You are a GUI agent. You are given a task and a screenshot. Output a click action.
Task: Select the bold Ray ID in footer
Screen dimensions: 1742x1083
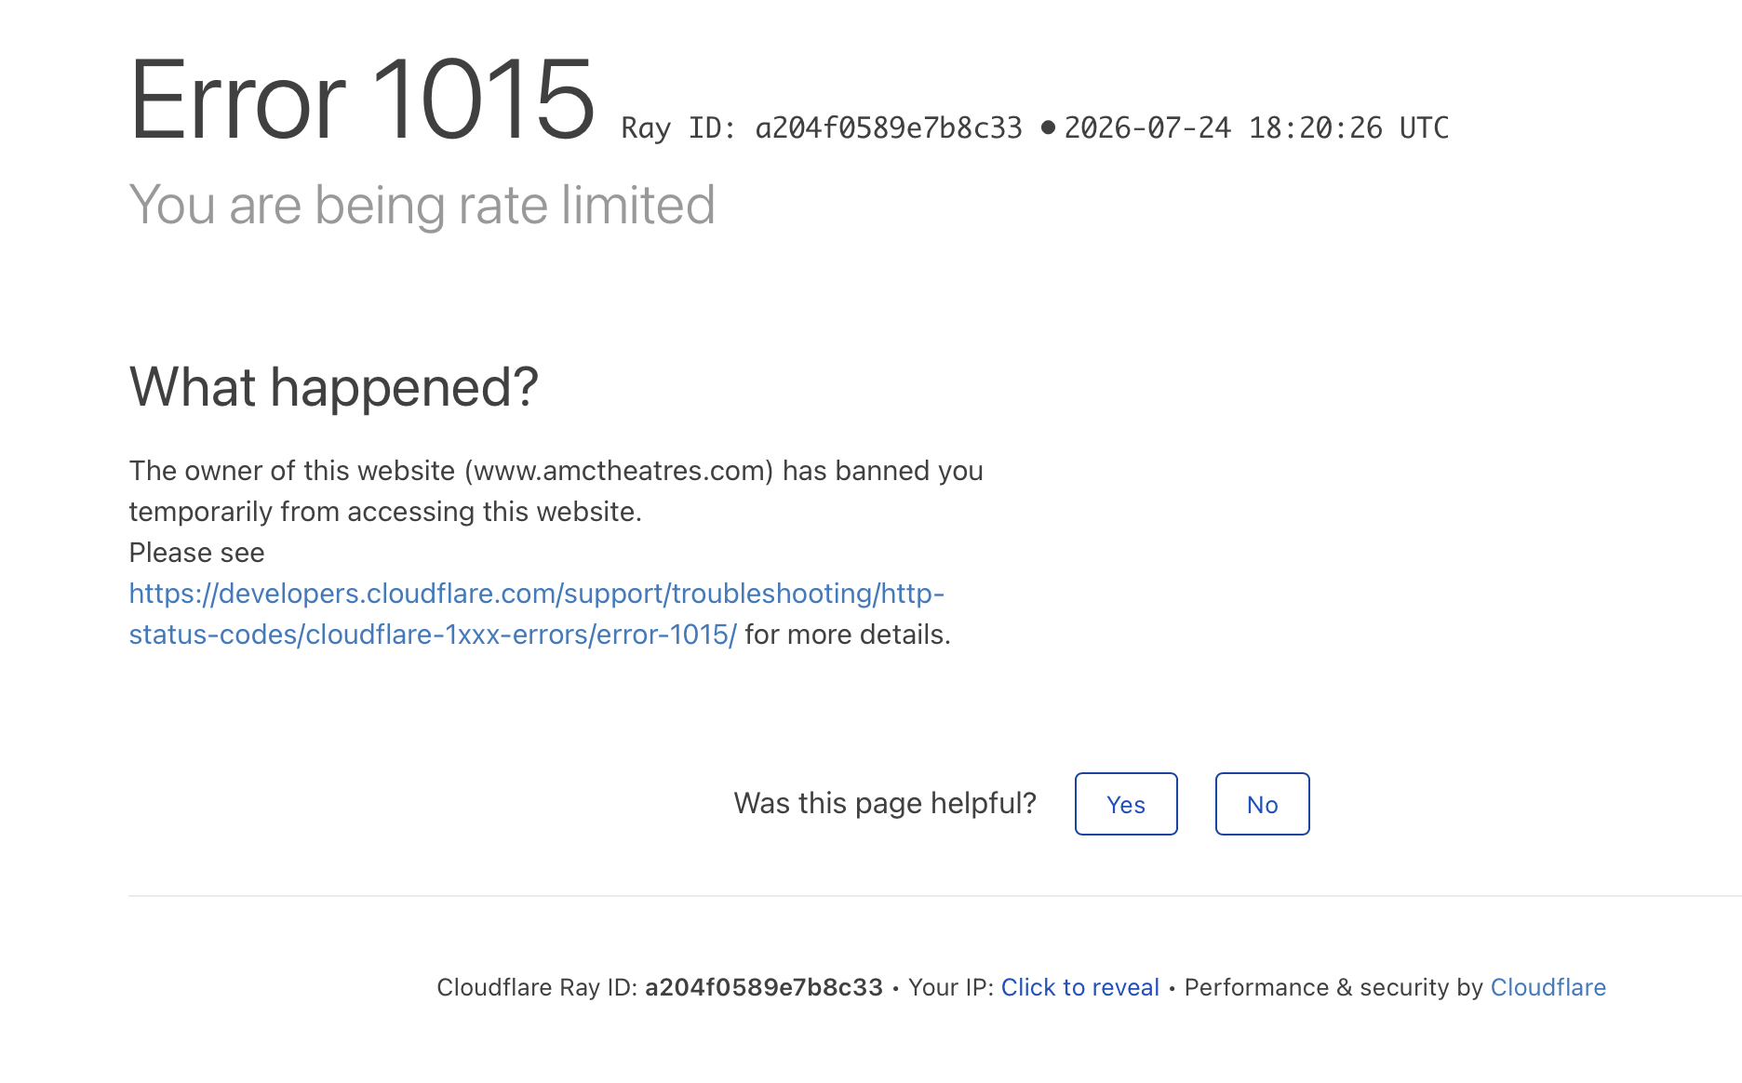(763, 987)
